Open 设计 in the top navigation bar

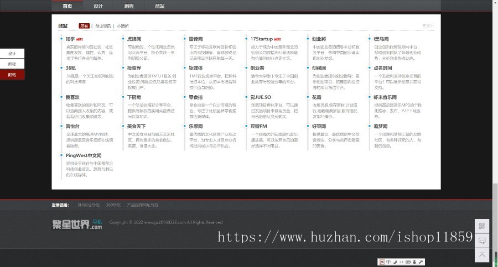[x=98, y=6]
